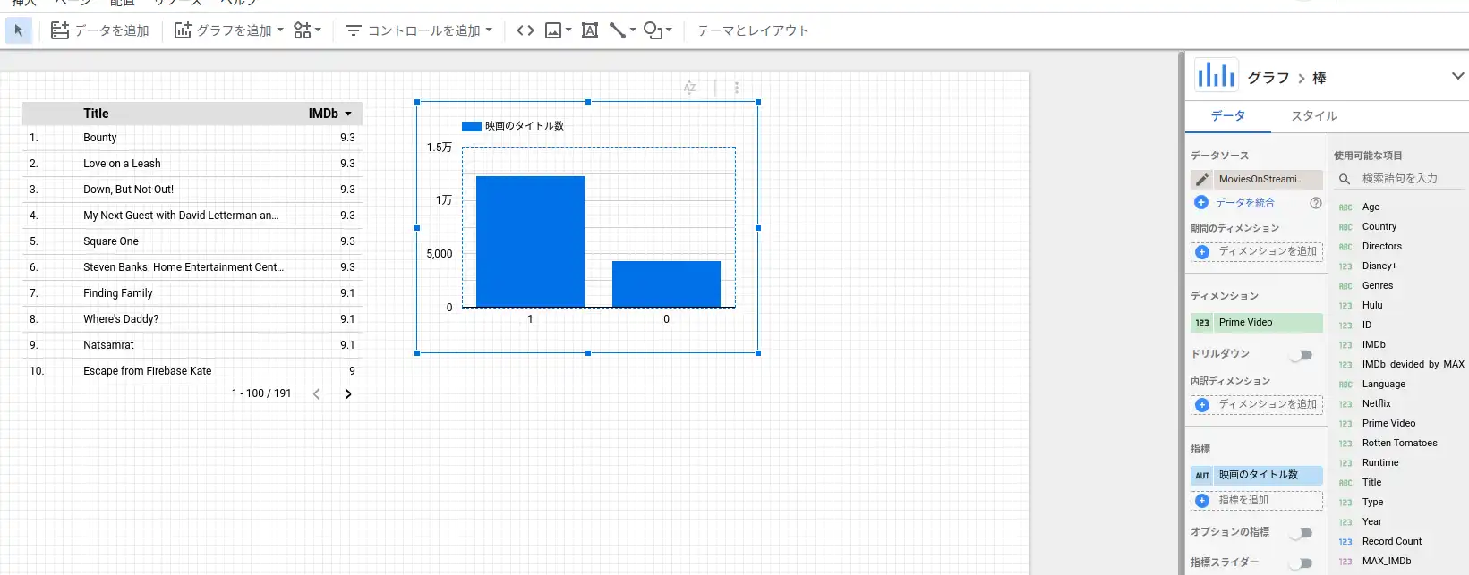This screenshot has width=1469, height=575.
Task: Click the 映画のタイトル数 metric chip
Action: click(1257, 476)
